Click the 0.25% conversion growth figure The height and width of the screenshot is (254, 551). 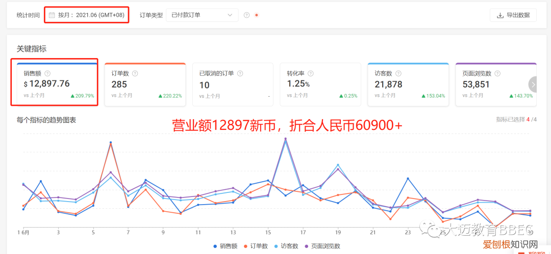(348, 95)
